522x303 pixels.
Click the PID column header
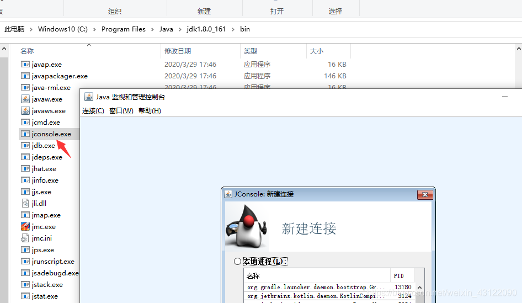[398, 276]
